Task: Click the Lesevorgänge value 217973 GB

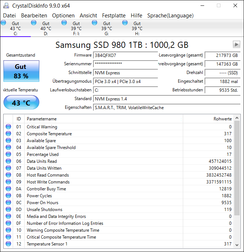Action: click(x=223, y=55)
